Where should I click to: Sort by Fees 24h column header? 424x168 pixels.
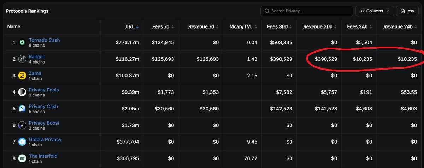pyautogui.click(x=359, y=26)
